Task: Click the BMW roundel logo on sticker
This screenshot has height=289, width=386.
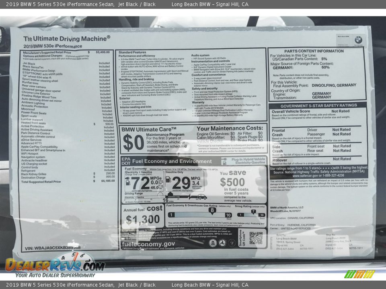Action: pos(358,40)
